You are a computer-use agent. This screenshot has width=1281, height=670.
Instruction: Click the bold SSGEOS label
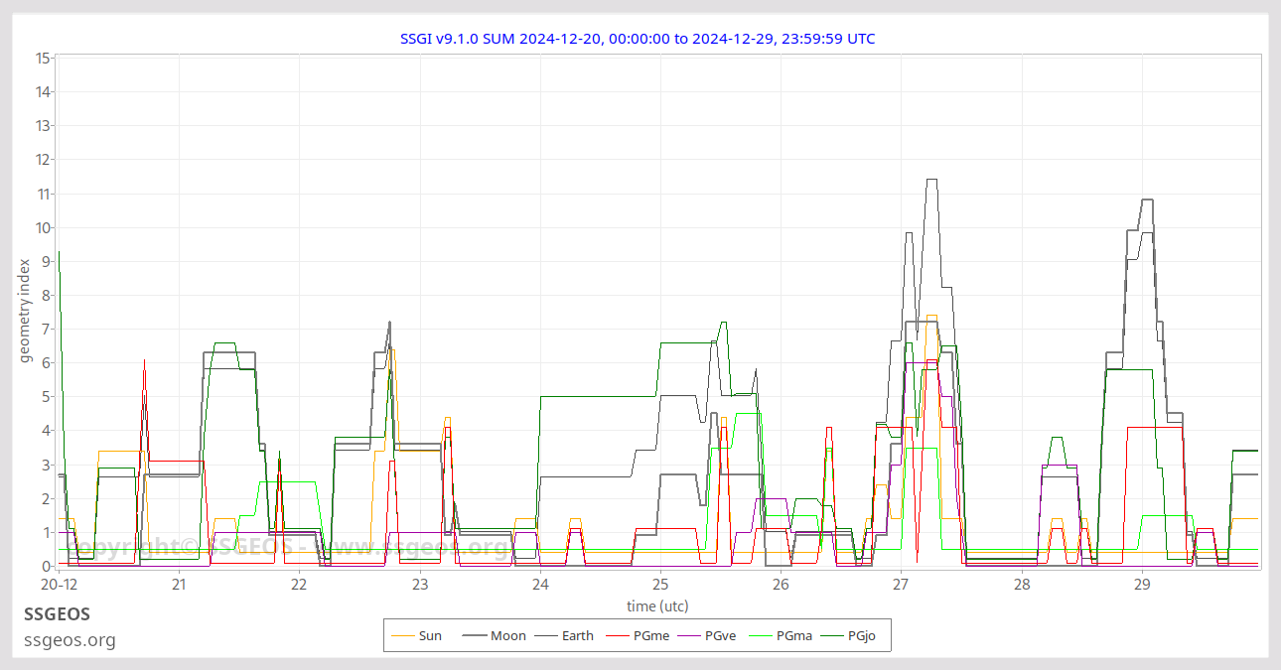(x=57, y=614)
